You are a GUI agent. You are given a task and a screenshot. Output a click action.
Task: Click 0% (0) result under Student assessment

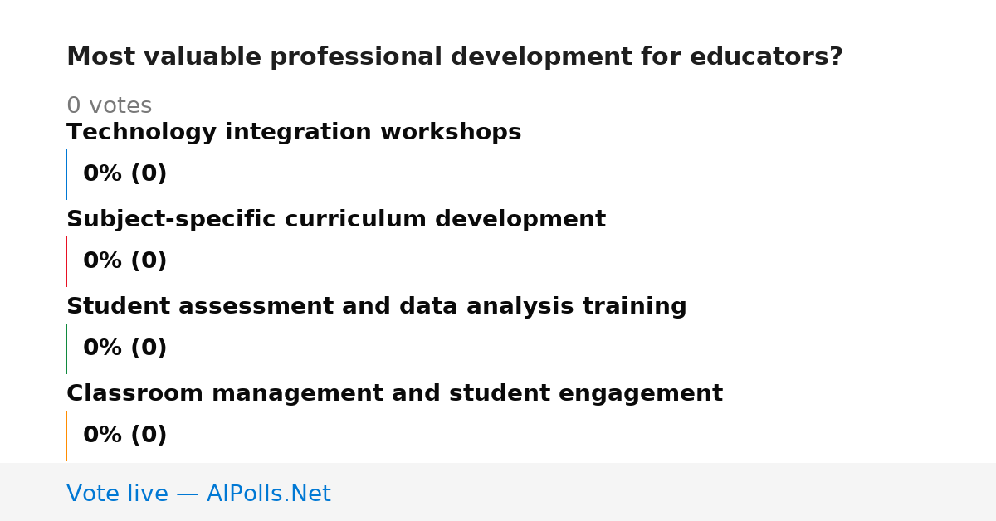(125, 348)
